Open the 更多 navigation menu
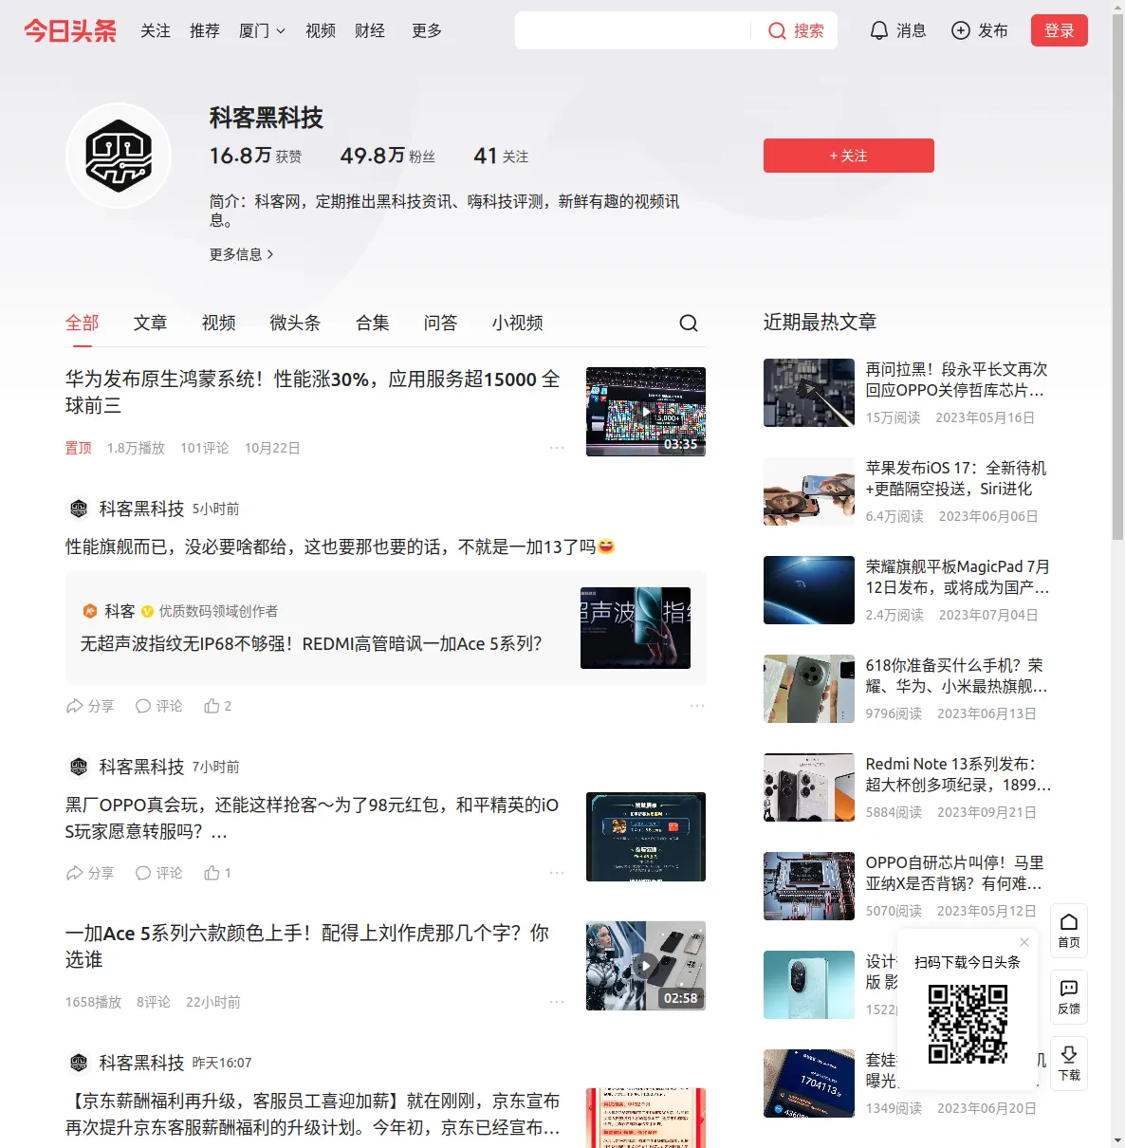Image resolution: width=1125 pixels, height=1148 pixels. click(427, 31)
